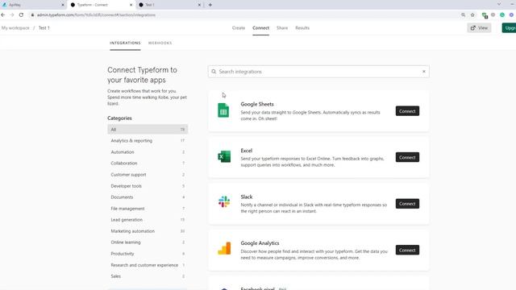Click the browser back arrow
This screenshot has height=290, width=516.
pos(3,14)
